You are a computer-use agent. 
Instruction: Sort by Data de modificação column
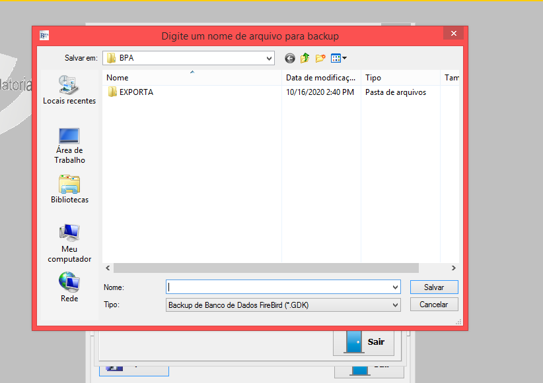tap(320, 78)
